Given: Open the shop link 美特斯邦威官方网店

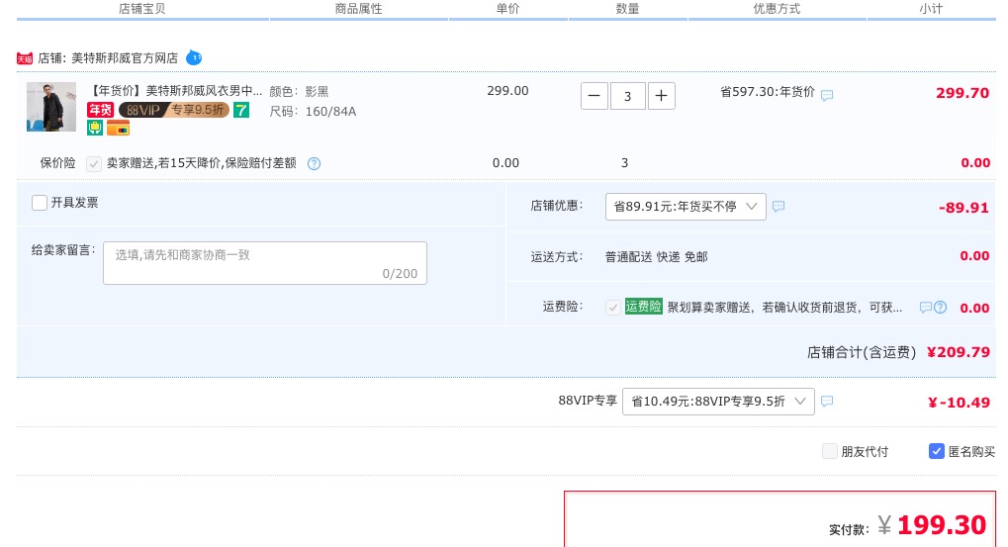Looking at the screenshot, I should click(x=124, y=58).
